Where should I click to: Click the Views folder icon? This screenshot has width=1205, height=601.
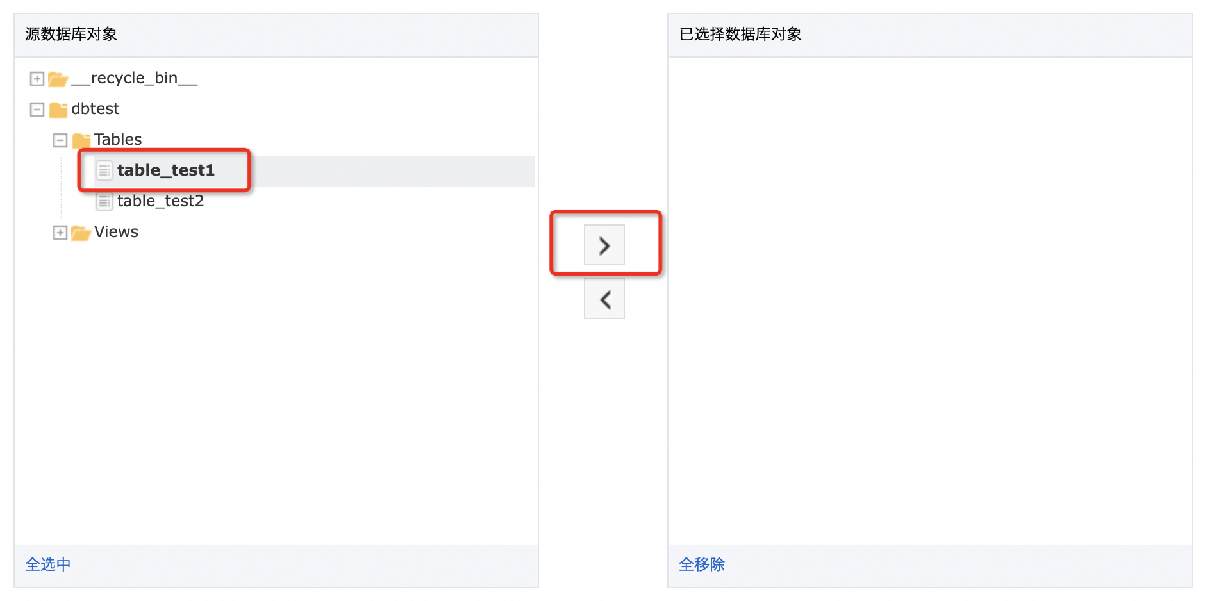pos(81,233)
